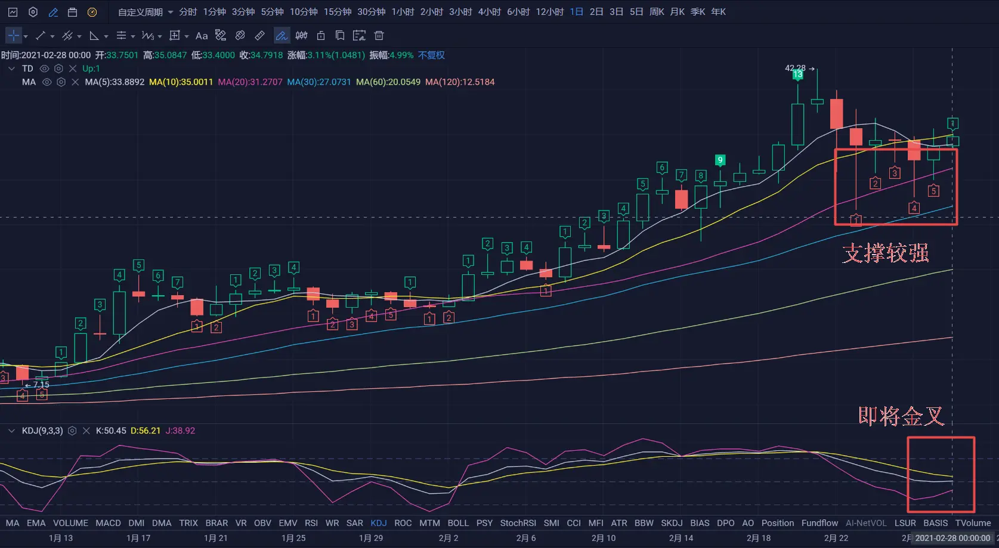Viewport: 999px width, 548px height.
Task: Select the ruler measurement tool
Action: tap(260, 36)
